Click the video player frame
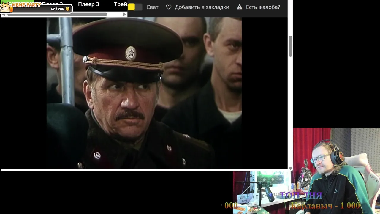This screenshot has width=380, height=214. 144,93
